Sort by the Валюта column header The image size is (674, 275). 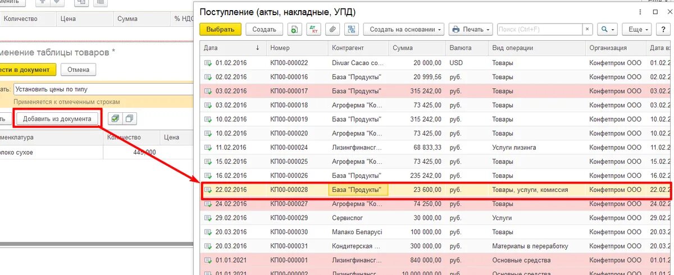pyautogui.click(x=467, y=48)
